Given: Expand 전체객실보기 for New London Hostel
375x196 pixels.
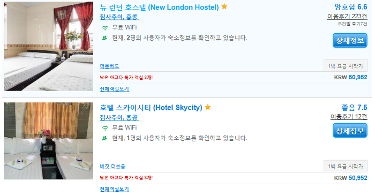Looking at the screenshot, I should coord(114,89).
